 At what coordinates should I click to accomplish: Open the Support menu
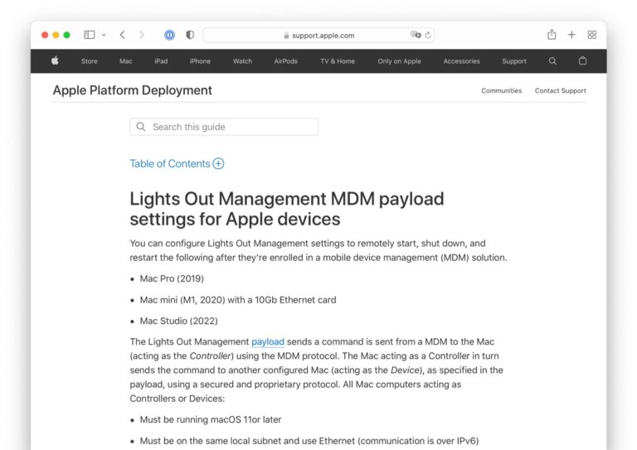[x=514, y=61]
